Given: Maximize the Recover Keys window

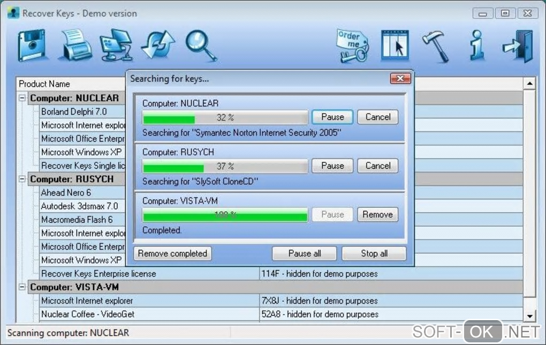Looking at the screenshot, I should pyautogui.click(x=505, y=13).
